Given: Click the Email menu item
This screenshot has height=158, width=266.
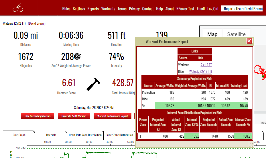Looking at the screenshot, I should [201, 9].
